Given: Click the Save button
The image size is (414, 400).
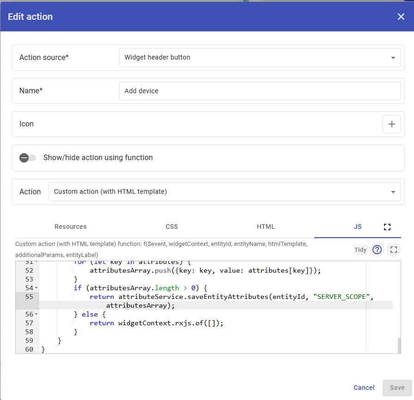Looking at the screenshot, I should [397, 388].
